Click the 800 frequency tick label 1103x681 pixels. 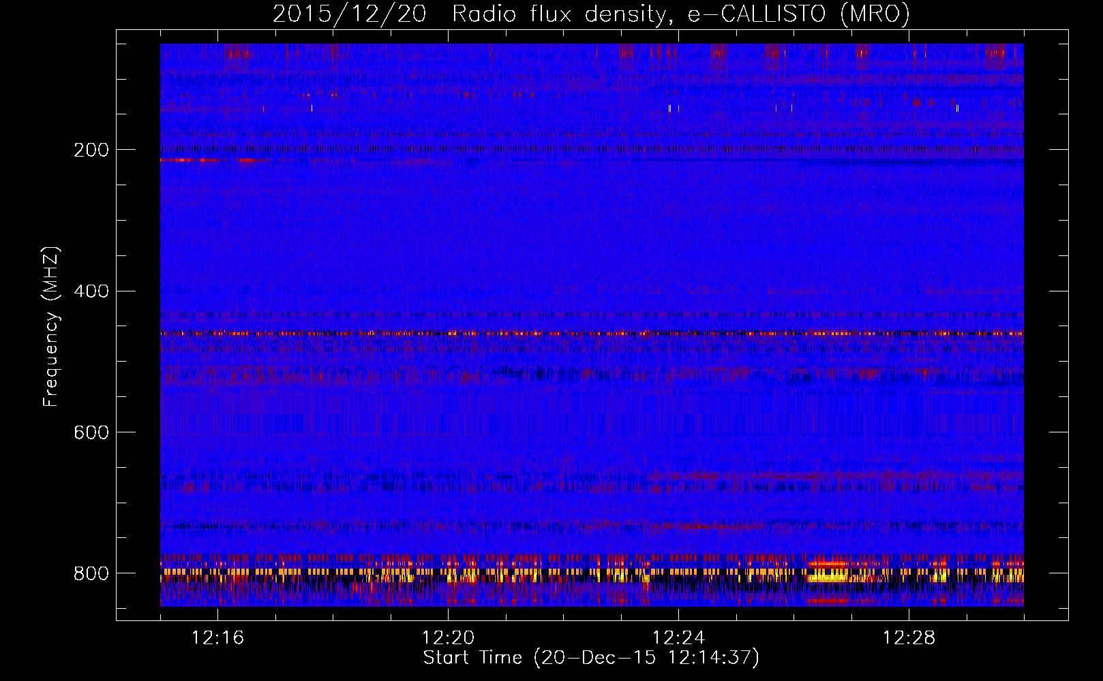91,573
